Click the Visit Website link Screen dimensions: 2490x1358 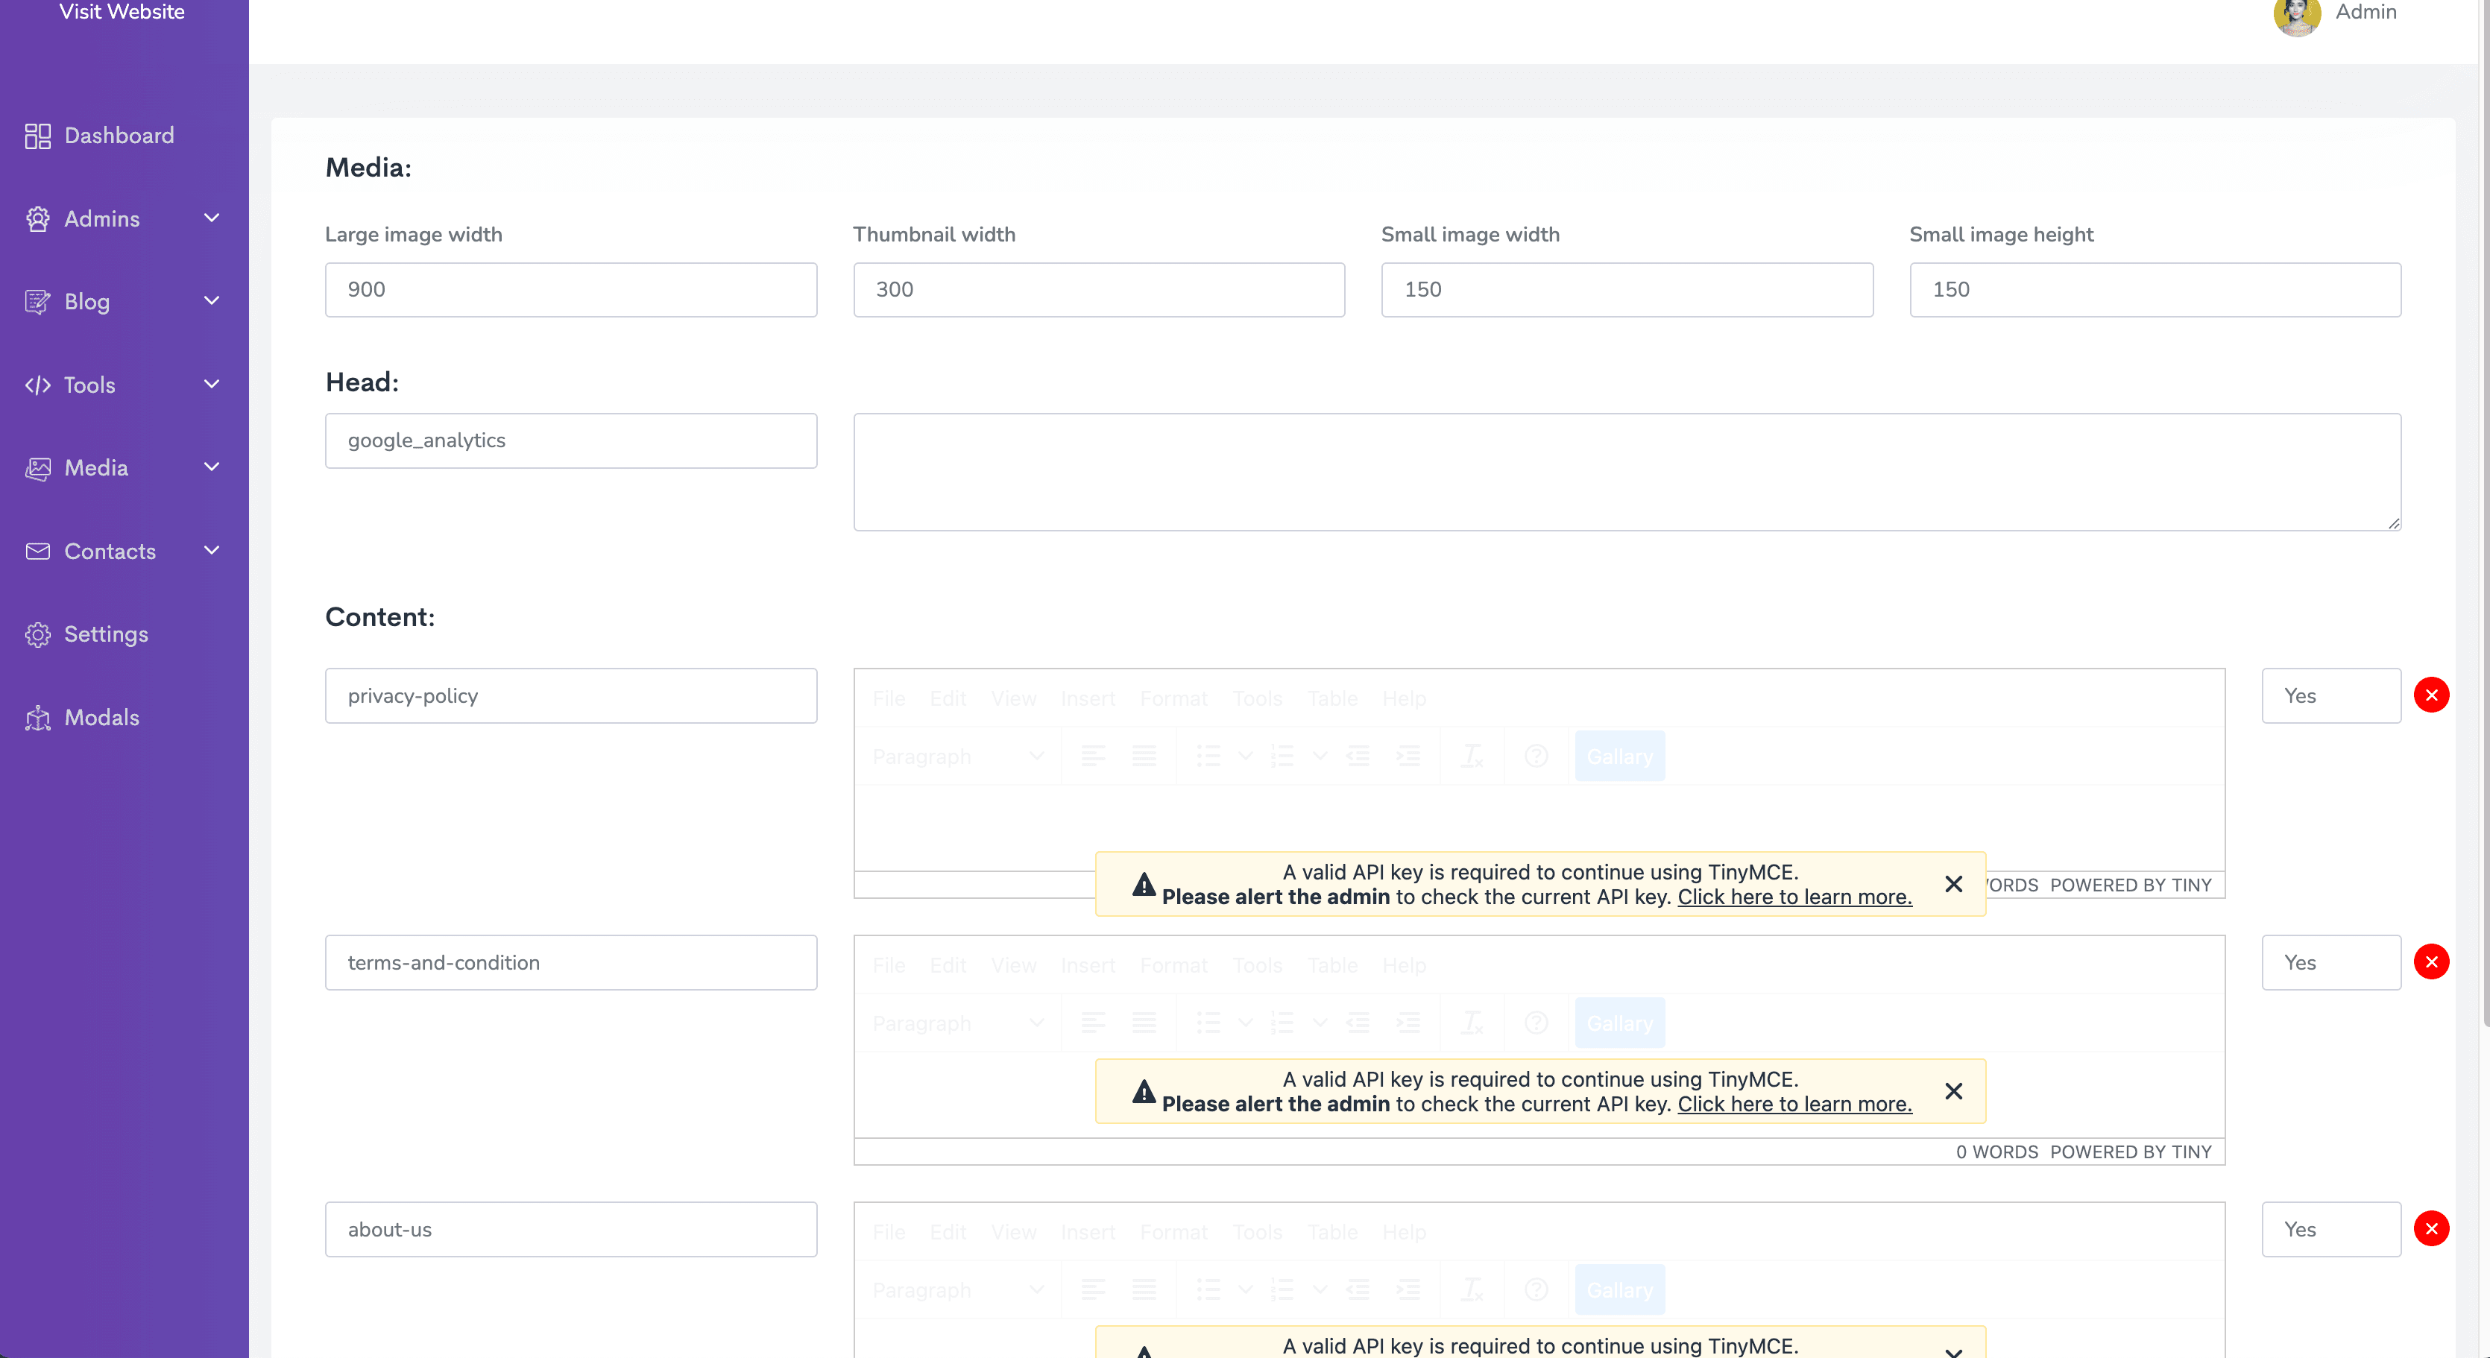[122, 12]
